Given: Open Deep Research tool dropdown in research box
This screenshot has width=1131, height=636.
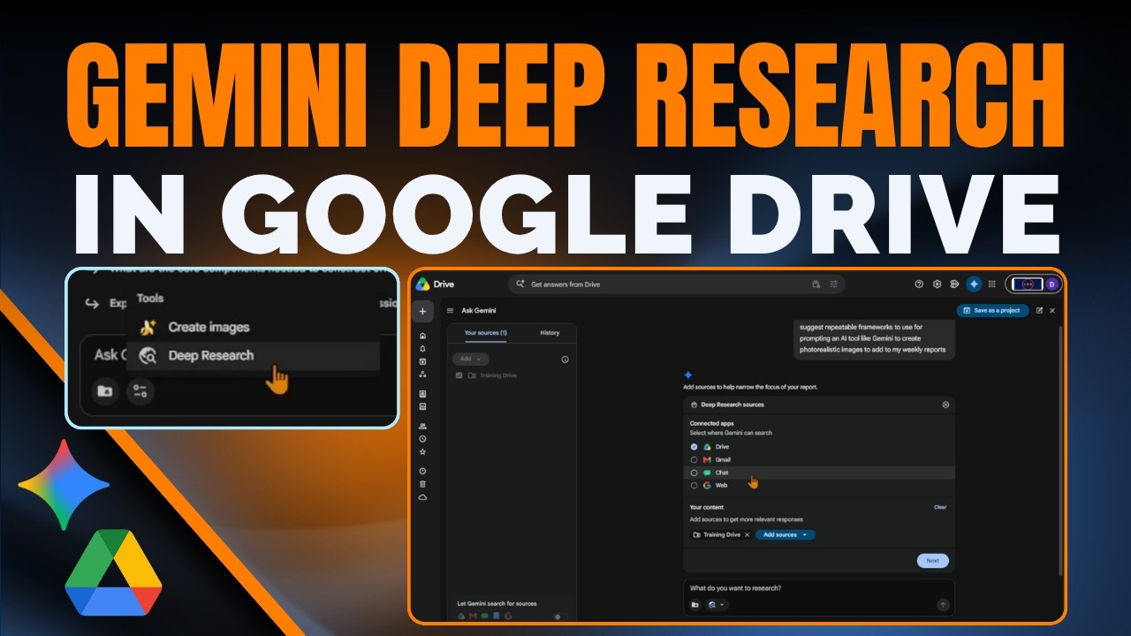Looking at the screenshot, I should point(717,605).
